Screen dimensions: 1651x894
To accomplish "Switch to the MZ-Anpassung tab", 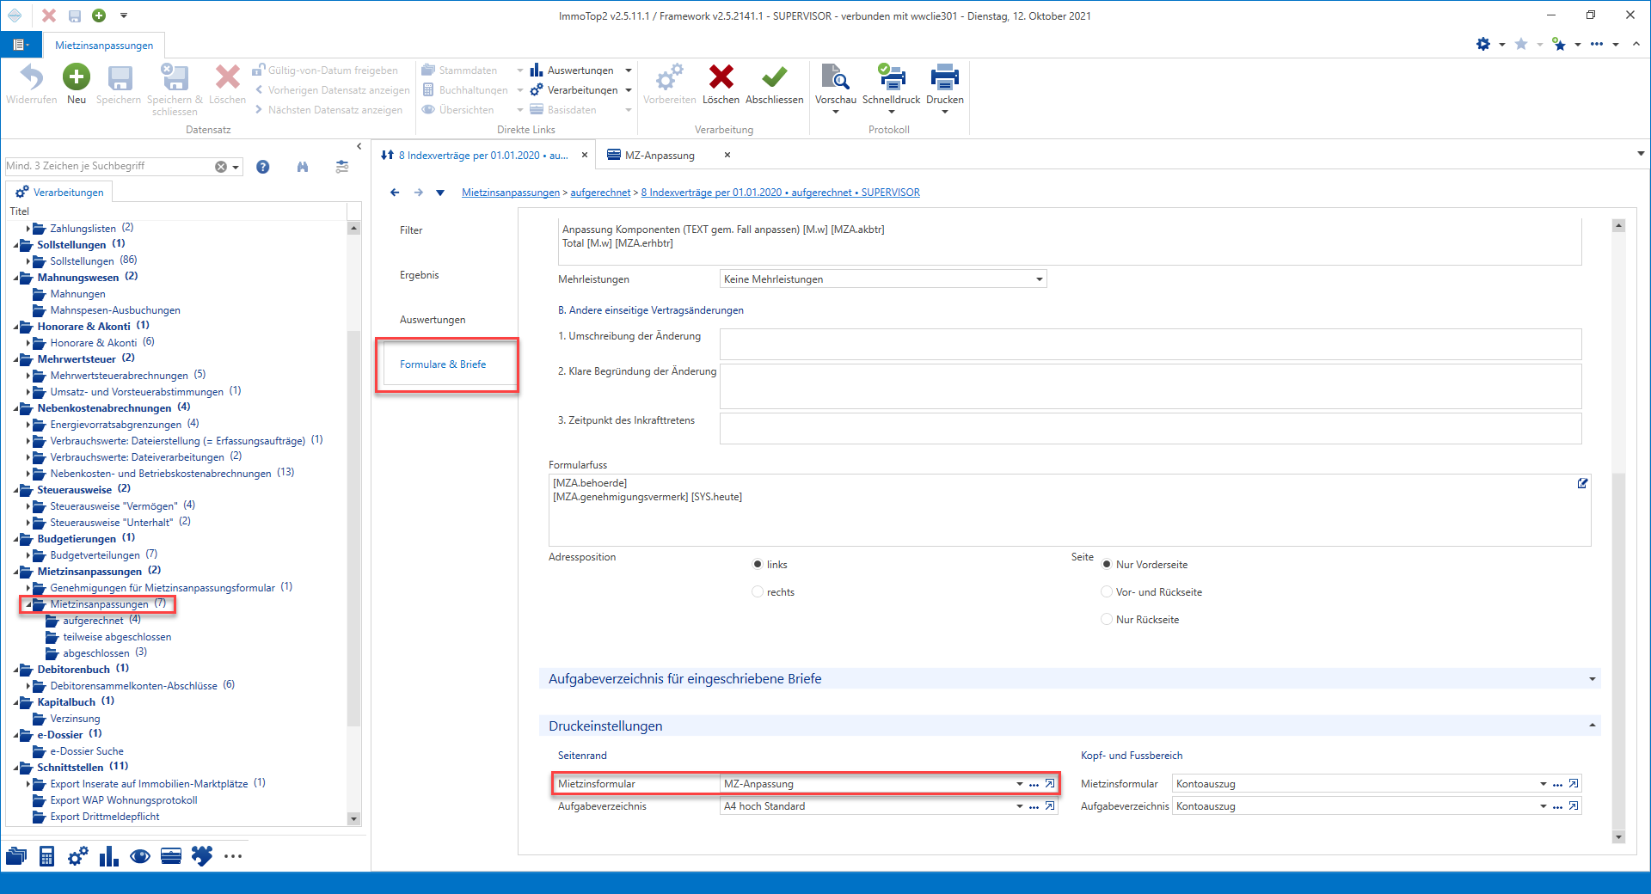I will [x=660, y=156].
